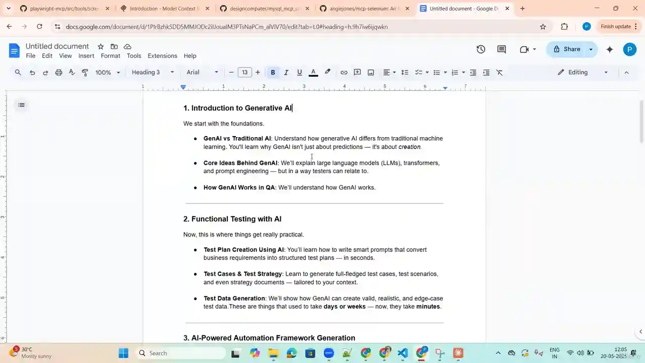
Task: Click the redo arrow icon
Action: coord(45,73)
